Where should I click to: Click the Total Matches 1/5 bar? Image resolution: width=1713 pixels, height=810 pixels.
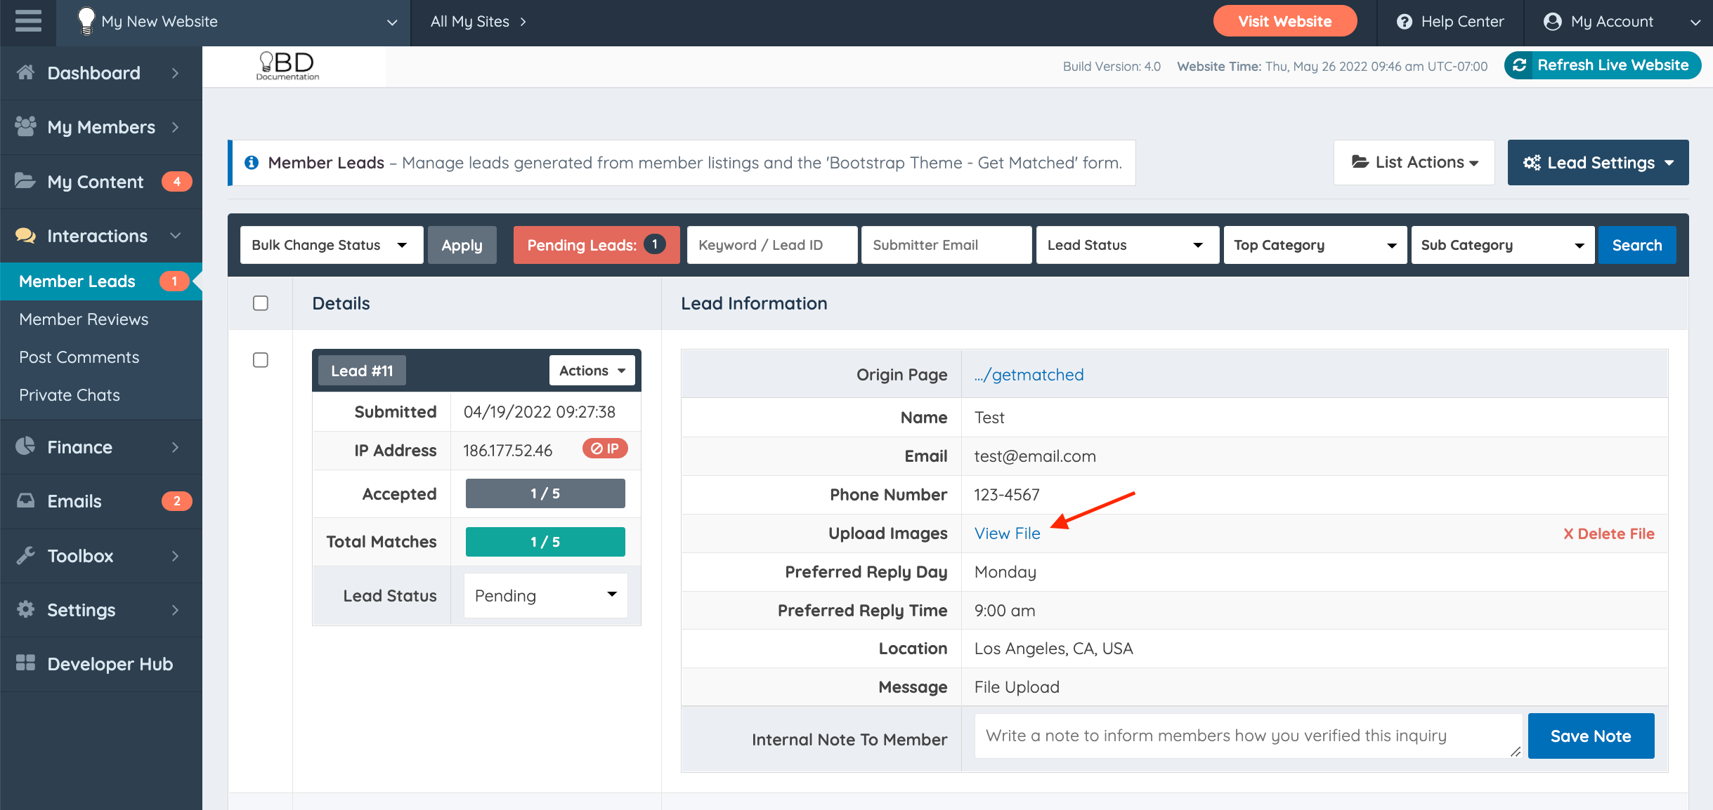545,542
